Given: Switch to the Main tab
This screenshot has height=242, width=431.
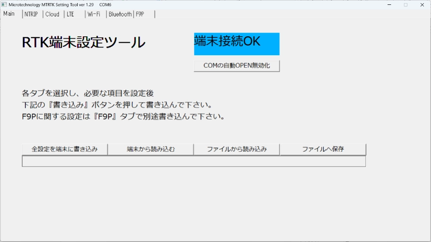Looking at the screenshot, I should tap(11, 14).
